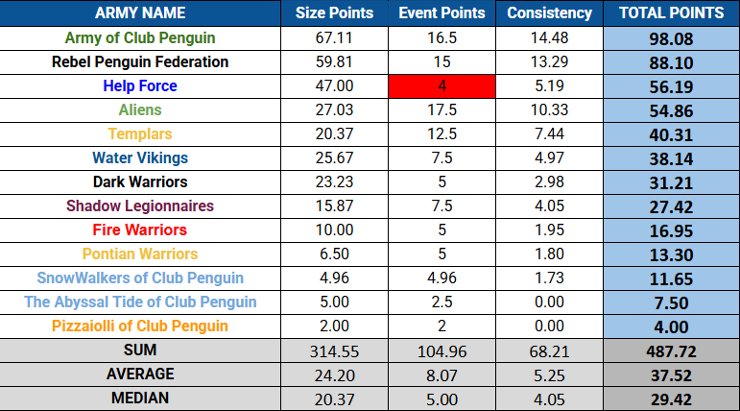Select the Army of Club Penguin cell
The height and width of the screenshot is (411, 740).
(x=140, y=38)
